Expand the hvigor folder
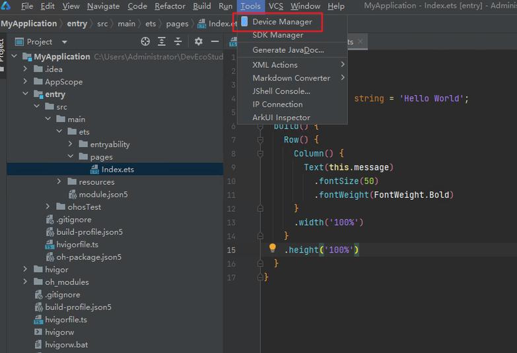This screenshot has height=353, width=517. coord(25,269)
